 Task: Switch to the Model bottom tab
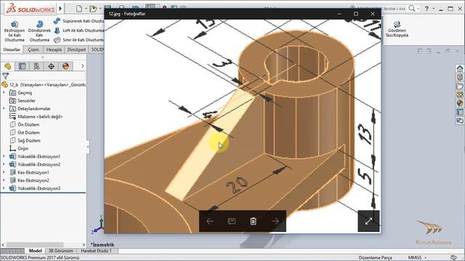point(35,251)
